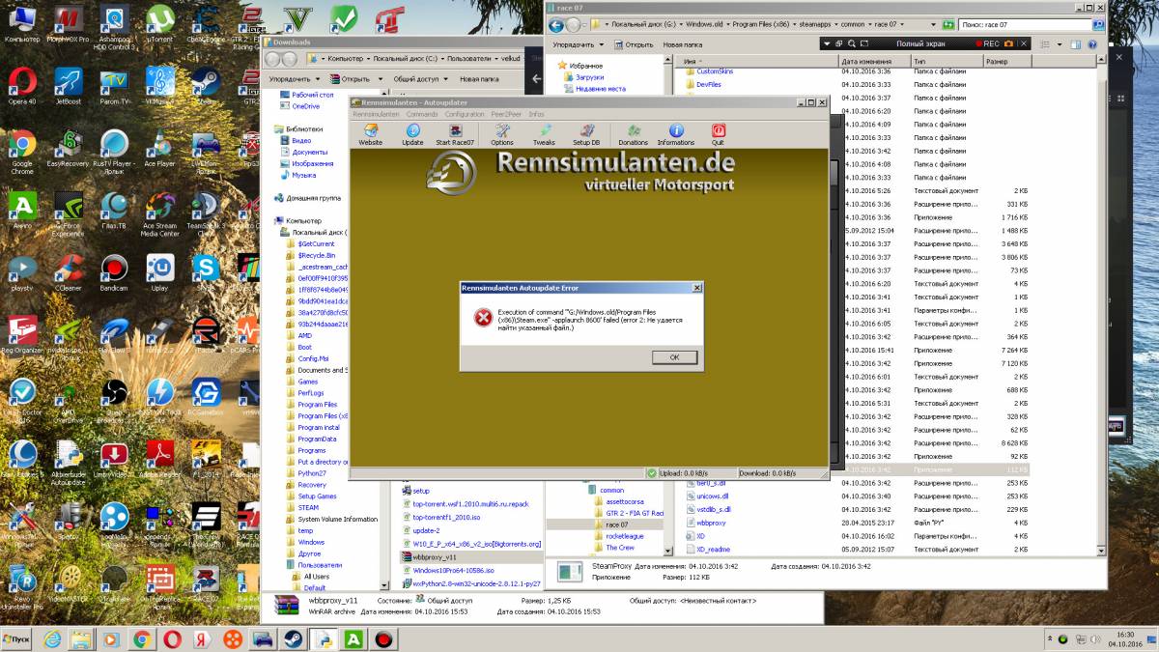
Task: Click the Informations toolbar icon
Action: (676, 134)
